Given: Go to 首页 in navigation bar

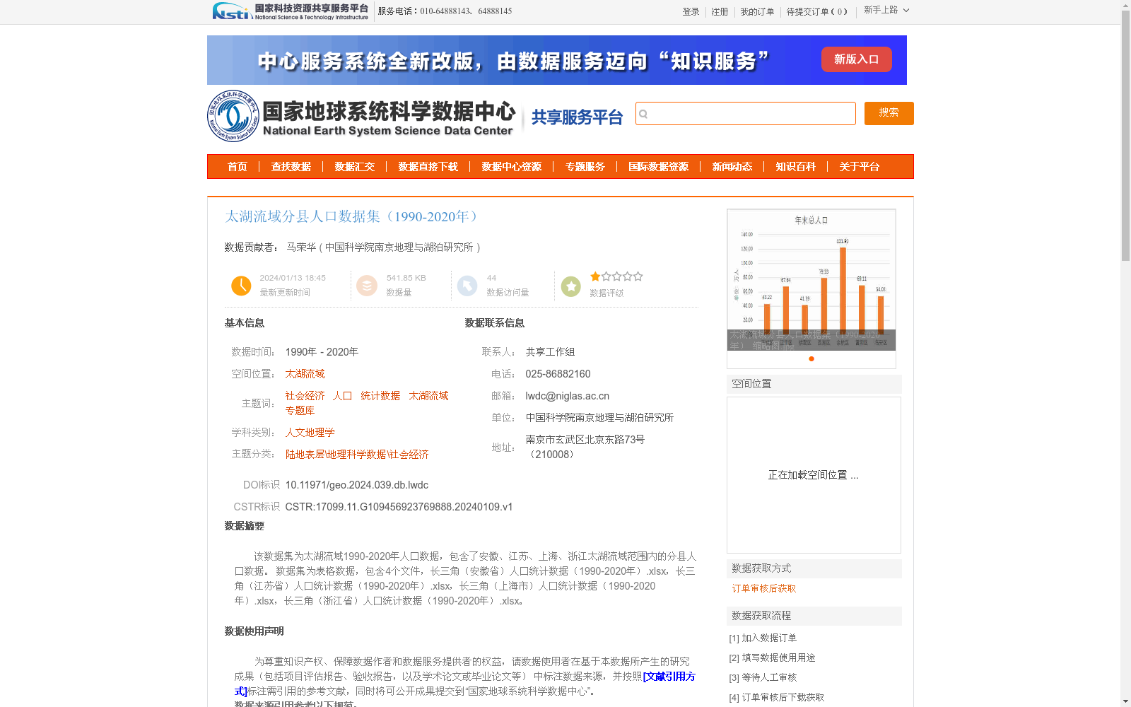Looking at the screenshot, I should click(x=237, y=167).
